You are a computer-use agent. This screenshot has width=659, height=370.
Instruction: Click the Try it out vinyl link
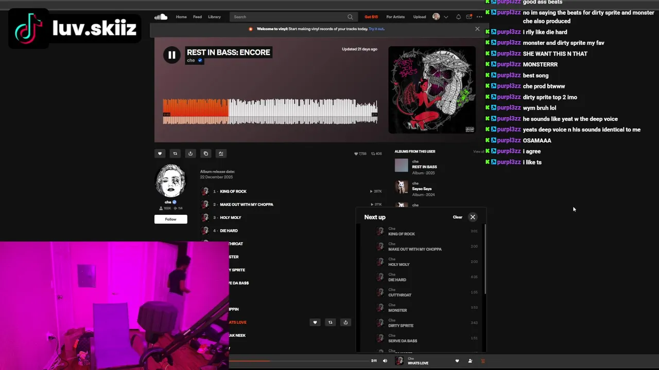(x=376, y=29)
